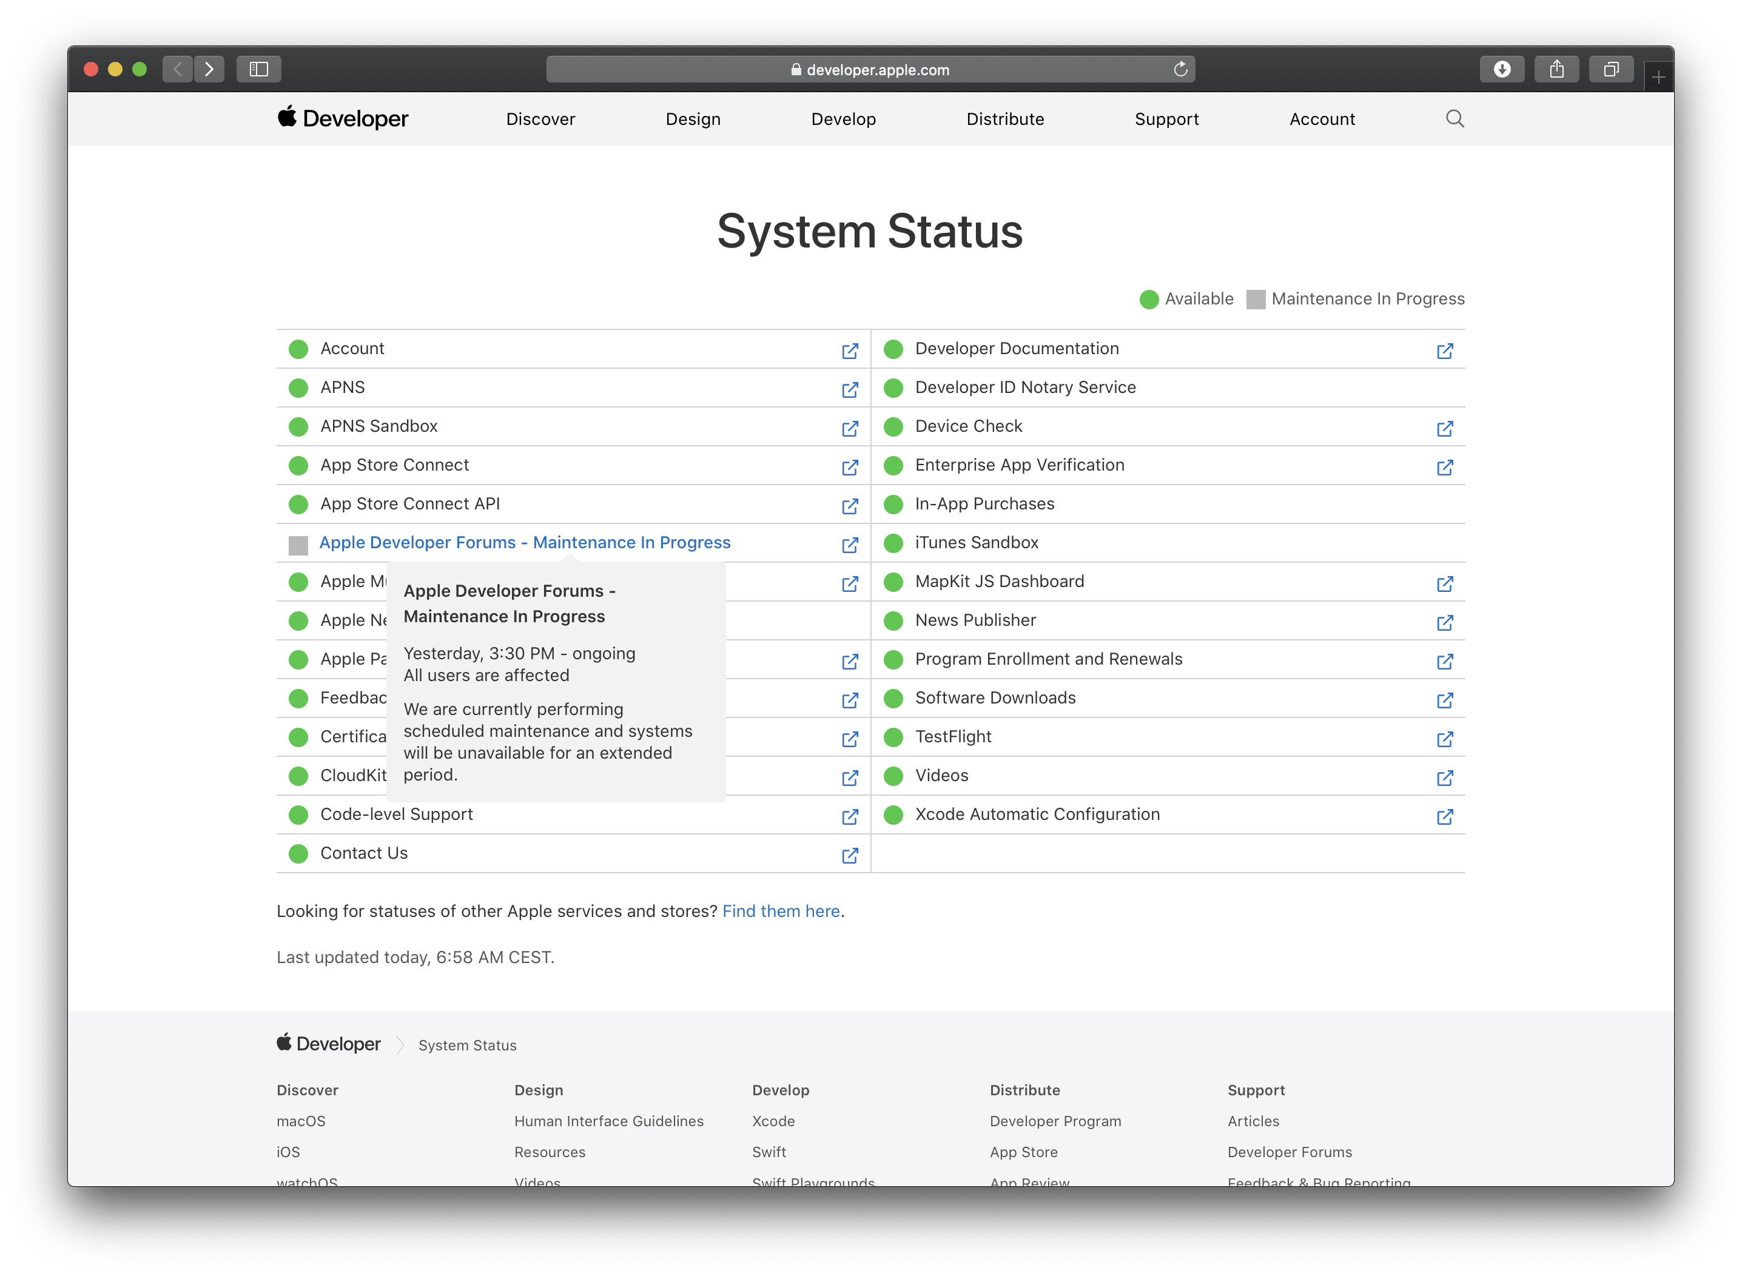Click 'iTunes Sandbox' row text

click(977, 542)
